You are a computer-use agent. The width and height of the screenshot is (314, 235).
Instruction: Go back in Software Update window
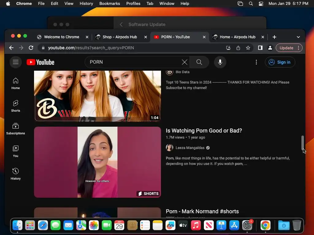[121, 24]
